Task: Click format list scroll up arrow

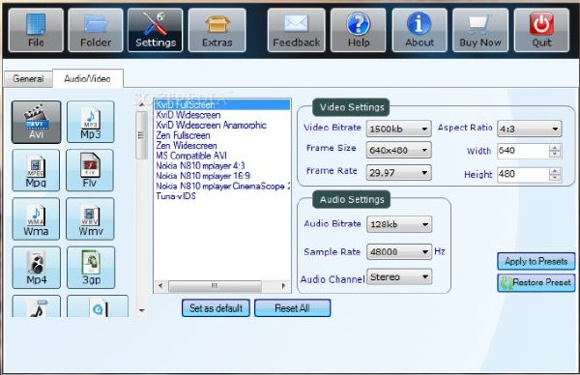Action: point(141,104)
